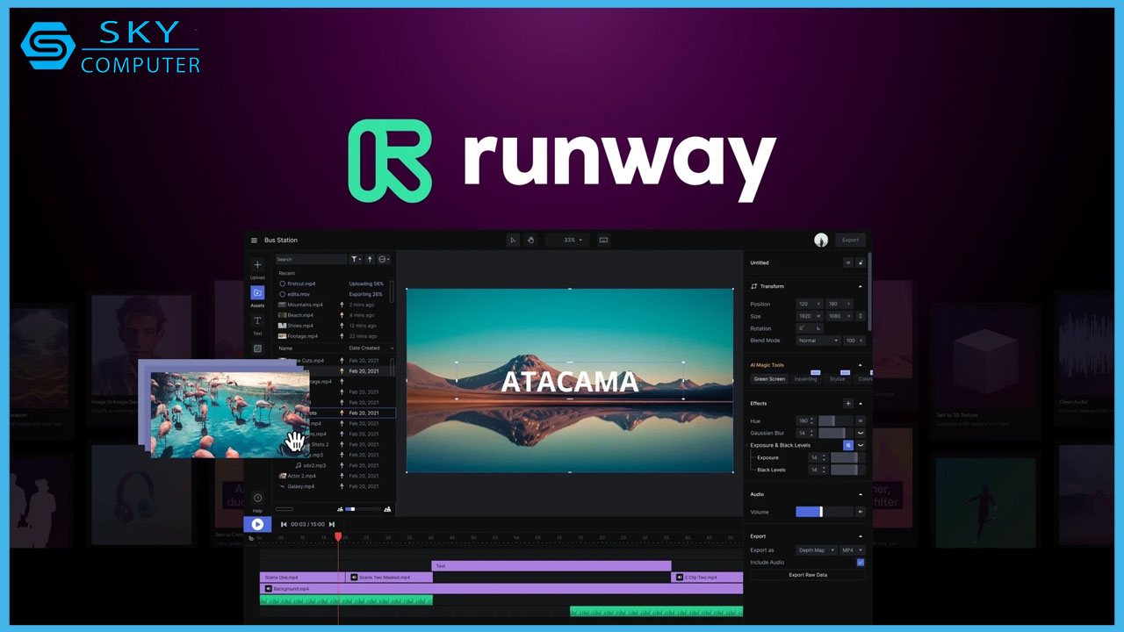This screenshot has width=1124, height=632.
Task: Select Mountains.mp4 in the asset list
Action: [305, 305]
